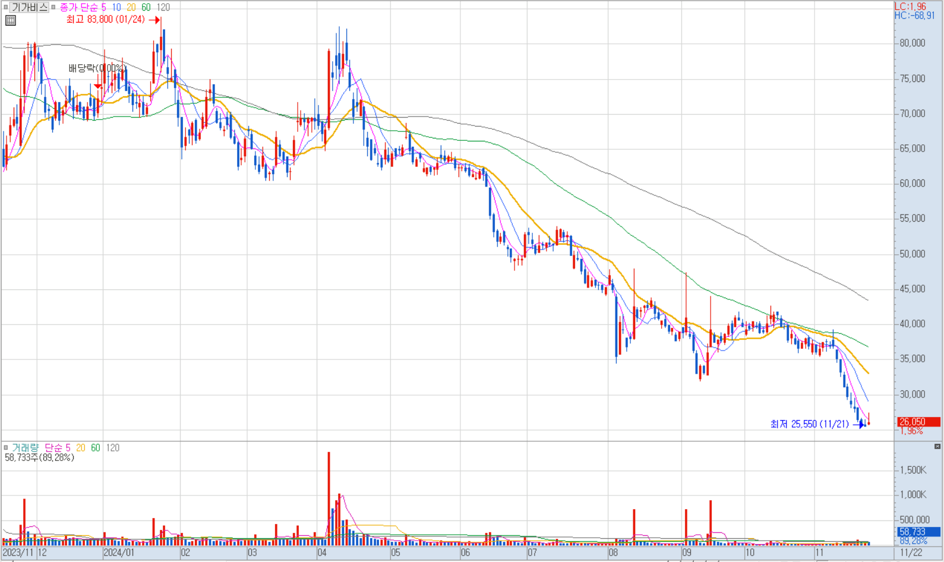Select the volume 20-day average label

point(81,448)
